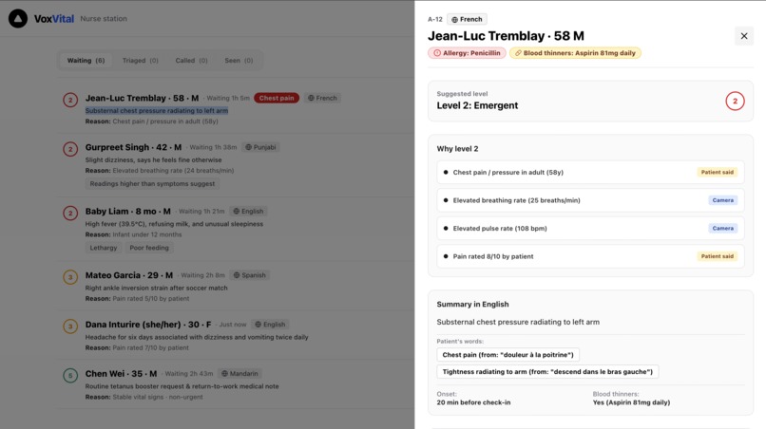This screenshot has height=429, width=766.
Task: Close the Jean-Luc Tremblay patient panel
Action: pyautogui.click(x=744, y=36)
